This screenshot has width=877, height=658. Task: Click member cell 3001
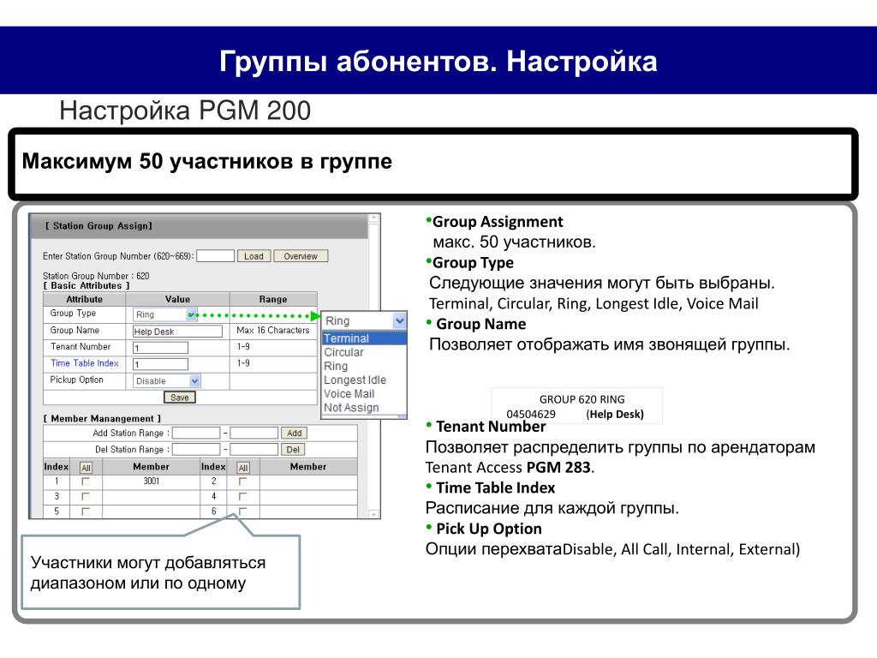point(151,482)
